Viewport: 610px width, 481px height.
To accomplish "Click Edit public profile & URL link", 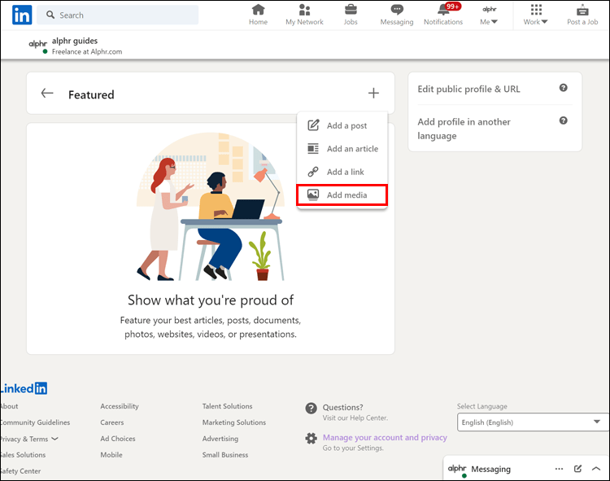I will pyautogui.click(x=468, y=89).
